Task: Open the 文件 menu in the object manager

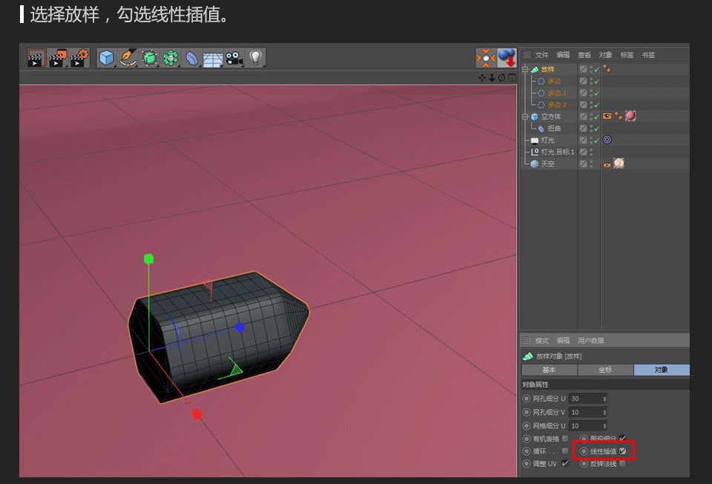Action: coord(541,54)
